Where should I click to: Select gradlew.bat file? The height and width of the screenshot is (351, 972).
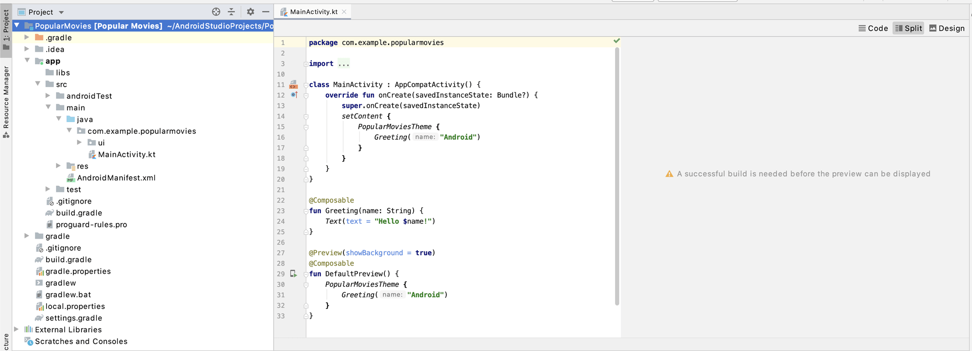click(x=68, y=294)
